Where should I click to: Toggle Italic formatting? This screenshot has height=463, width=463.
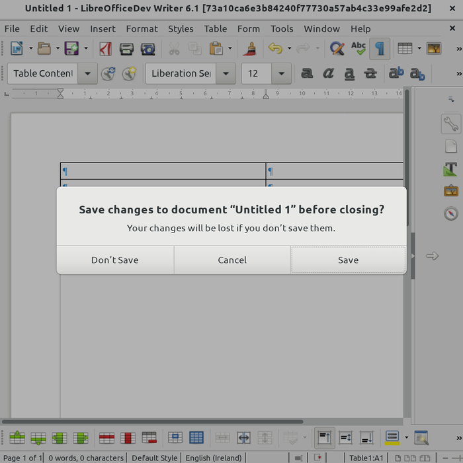coord(328,73)
